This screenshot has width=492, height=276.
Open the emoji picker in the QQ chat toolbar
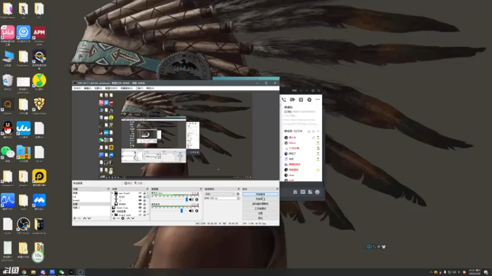point(317,192)
